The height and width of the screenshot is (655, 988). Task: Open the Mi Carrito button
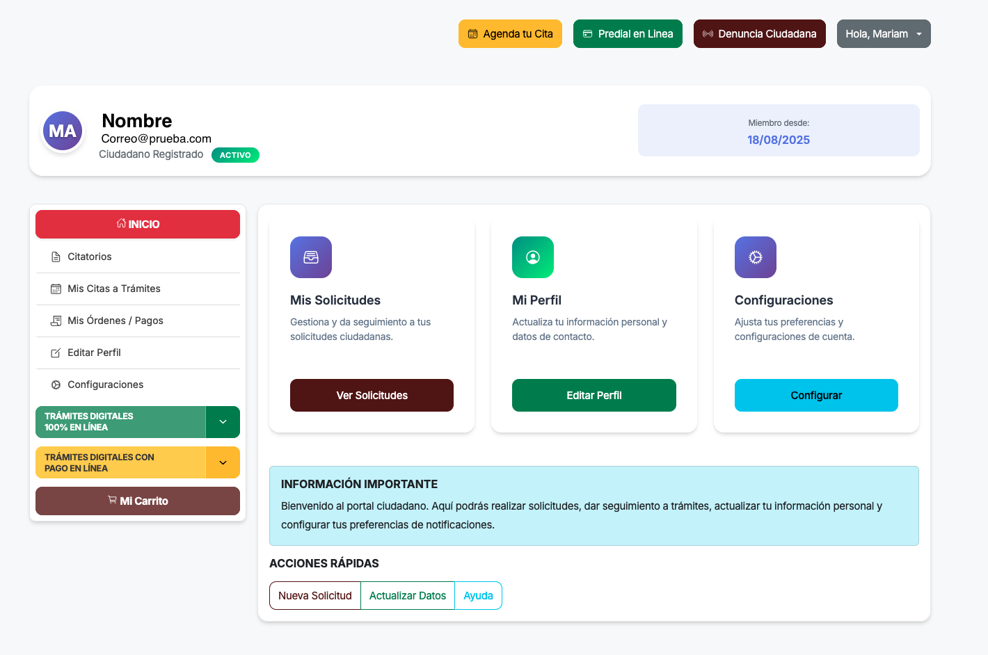(138, 501)
